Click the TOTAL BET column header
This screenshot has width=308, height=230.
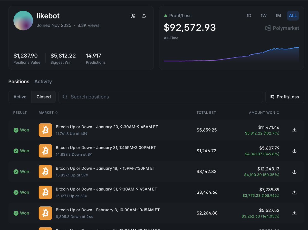(206, 113)
